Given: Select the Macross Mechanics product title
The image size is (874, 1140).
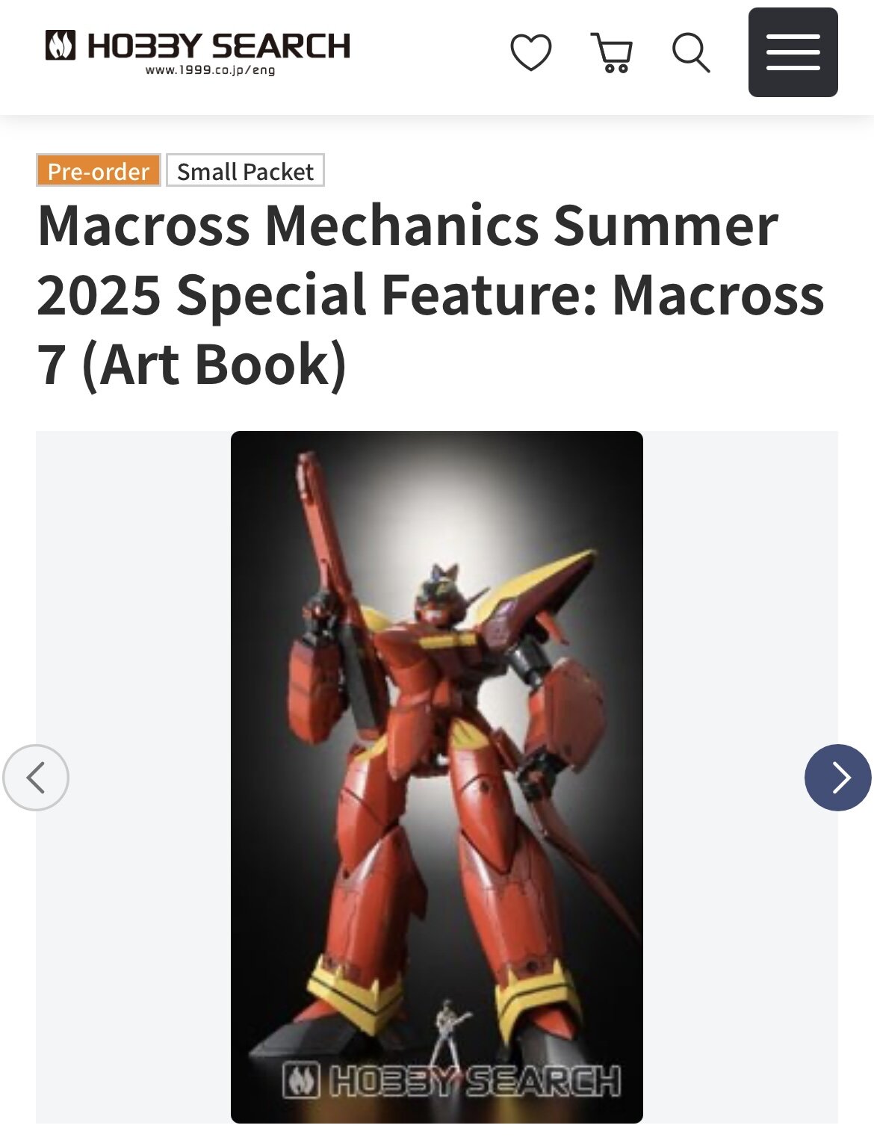Looking at the screenshot, I should click(x=430, y=294).
